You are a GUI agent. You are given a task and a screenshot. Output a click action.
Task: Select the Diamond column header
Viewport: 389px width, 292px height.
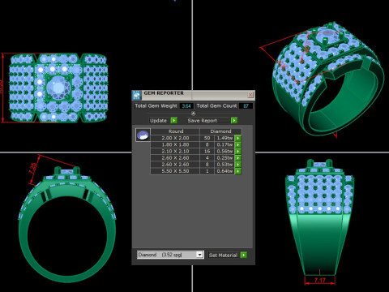point(220,131)
